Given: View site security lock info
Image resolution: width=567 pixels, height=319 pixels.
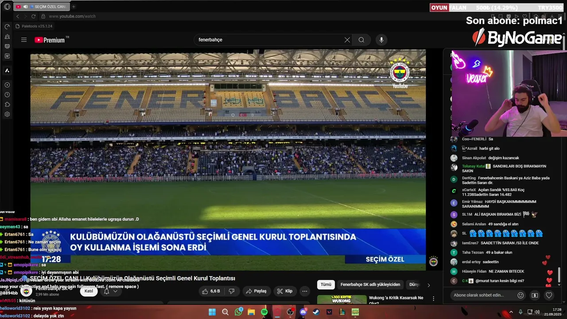Looking at the screenshot, I should [43, 16].
